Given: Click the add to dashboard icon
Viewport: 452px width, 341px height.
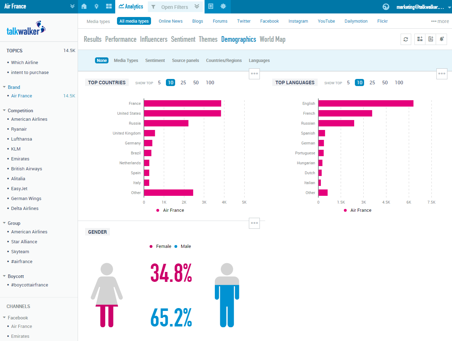Looking at the screenshot, I should coord(420,39).
